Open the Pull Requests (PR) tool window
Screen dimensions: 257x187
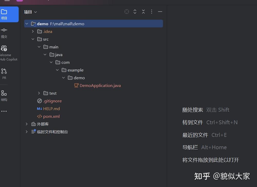[x=4, y=74]
